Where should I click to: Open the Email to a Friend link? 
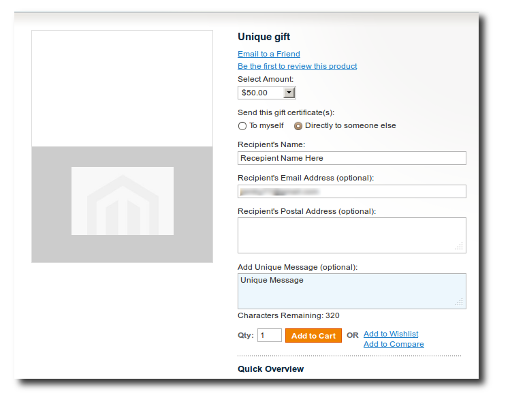tap(269, 54)
